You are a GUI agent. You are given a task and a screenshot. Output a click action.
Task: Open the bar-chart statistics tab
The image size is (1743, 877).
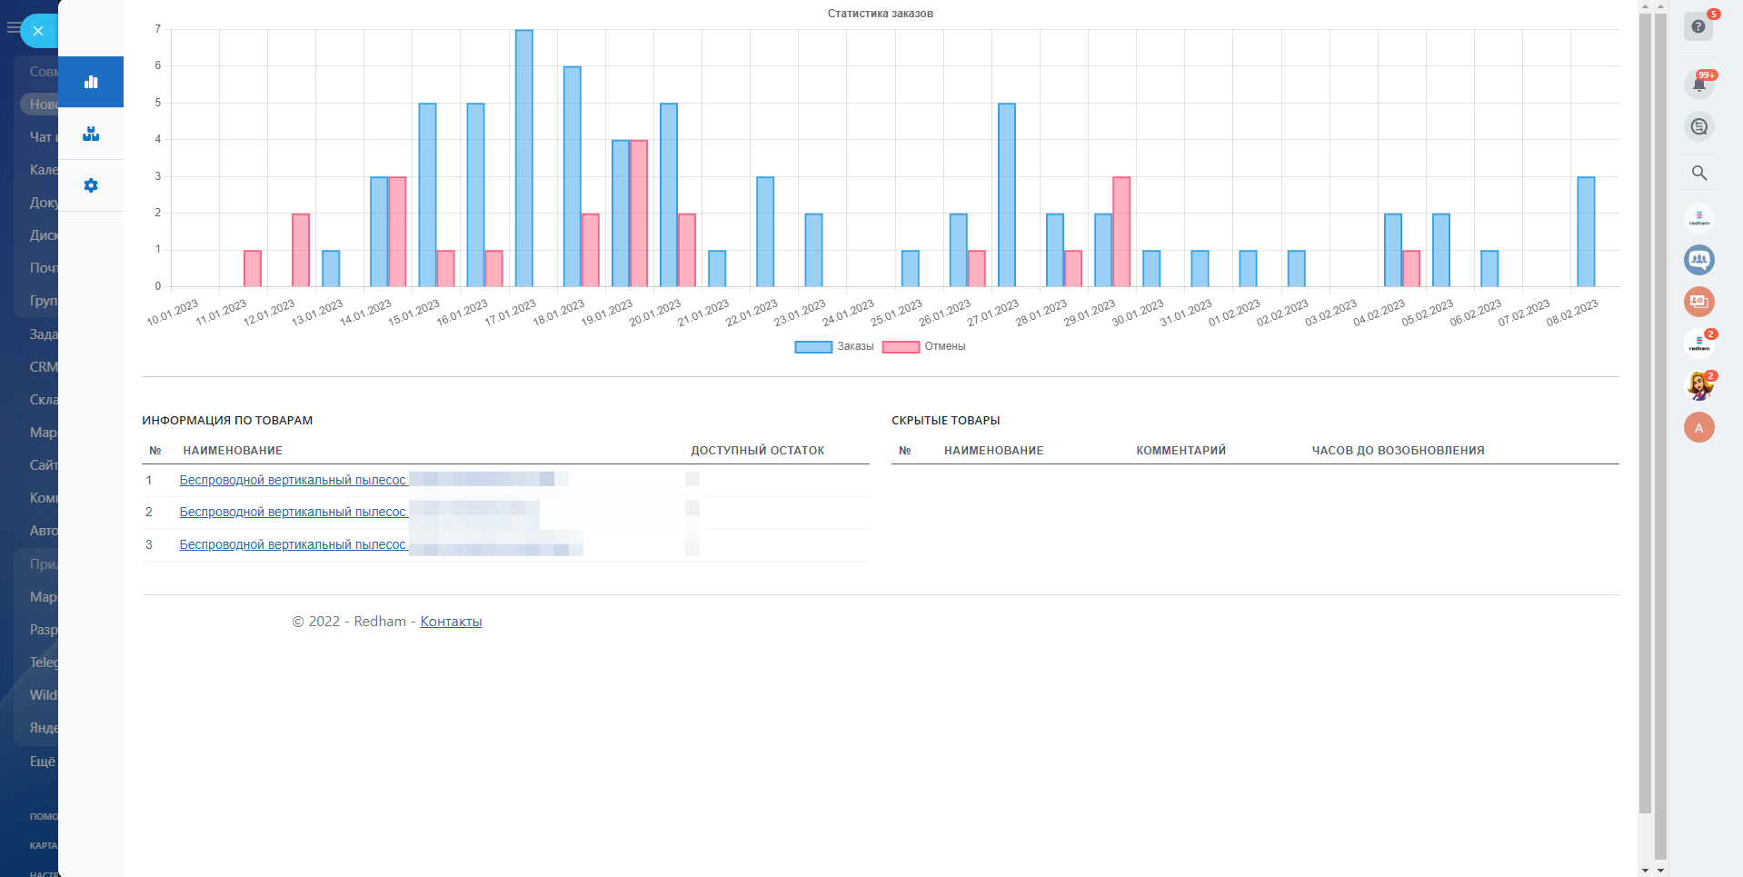(x=91, y=82)
